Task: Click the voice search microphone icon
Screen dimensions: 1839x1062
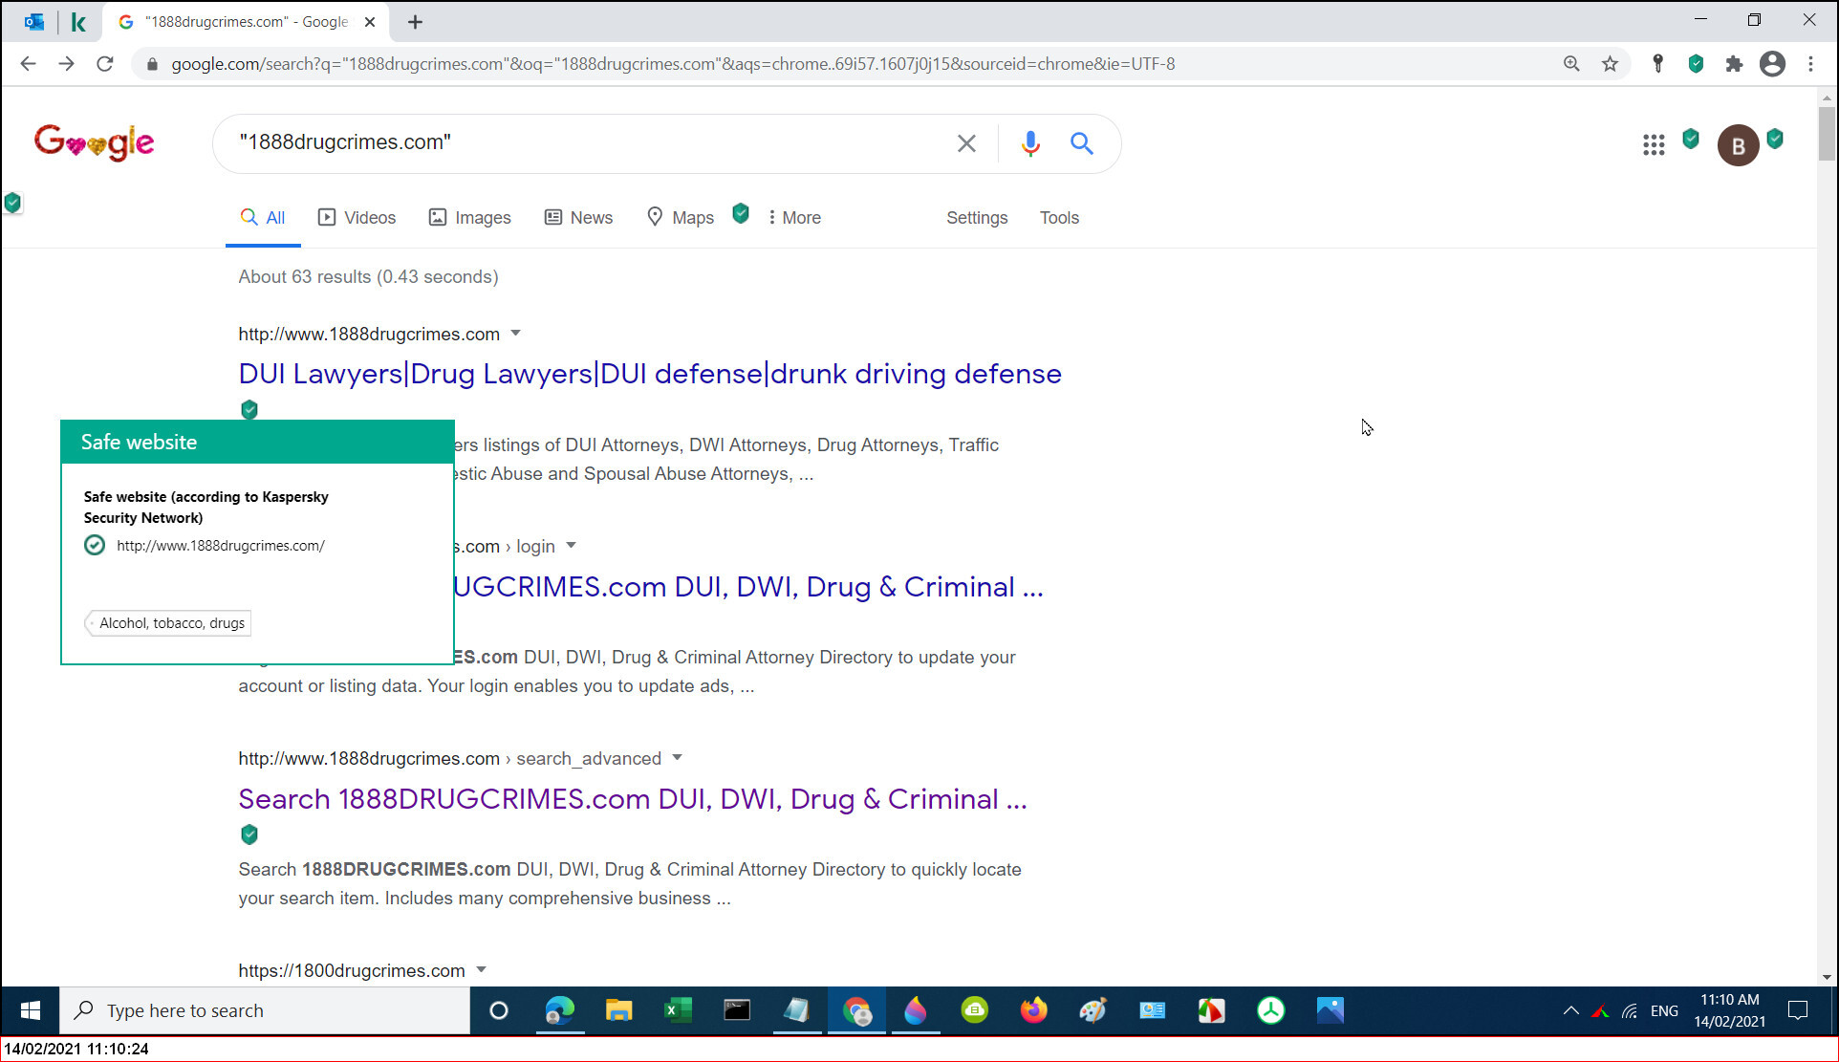Action: 1029,143
